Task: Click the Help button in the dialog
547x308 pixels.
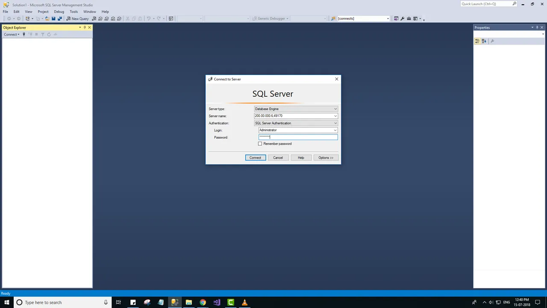Action: 301,158
